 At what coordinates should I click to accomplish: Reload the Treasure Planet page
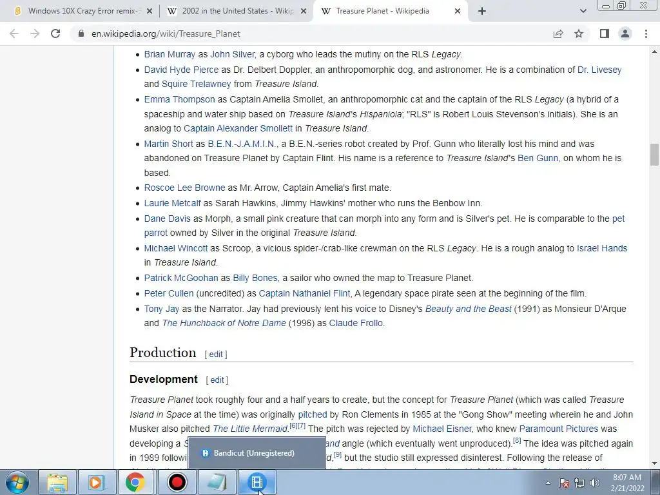pyautogui.click(x=55, y=34)
